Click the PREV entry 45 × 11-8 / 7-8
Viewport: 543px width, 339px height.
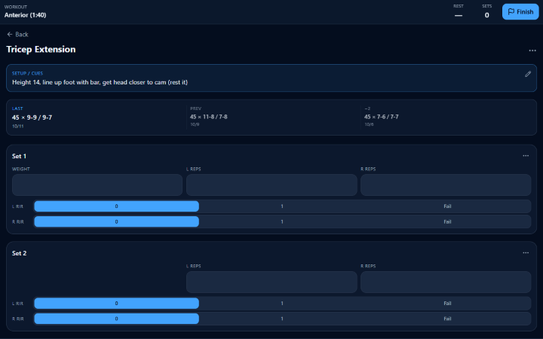pos(208,117)
